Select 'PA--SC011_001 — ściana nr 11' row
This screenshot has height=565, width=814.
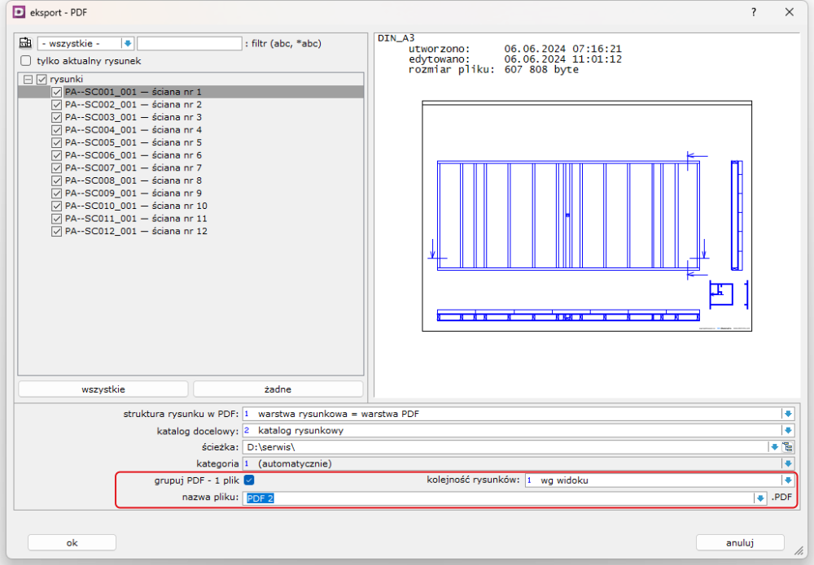point(191,219)
